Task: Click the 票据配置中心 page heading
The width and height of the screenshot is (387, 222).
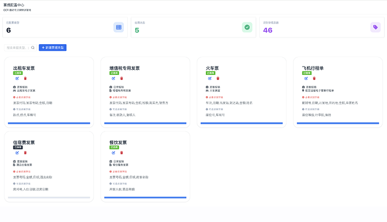Action: [x=14, y=5]
